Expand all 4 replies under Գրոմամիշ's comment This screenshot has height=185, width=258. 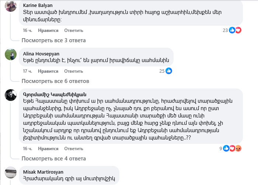point(54,159)
